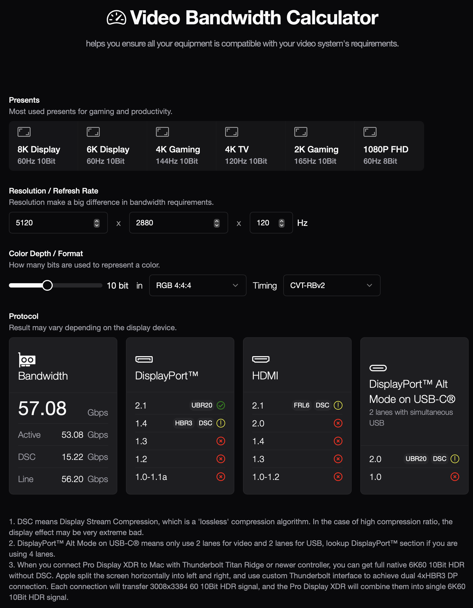
Task: Click the monitor icon on the 1080P FHD card
Action: pos(370,132)
